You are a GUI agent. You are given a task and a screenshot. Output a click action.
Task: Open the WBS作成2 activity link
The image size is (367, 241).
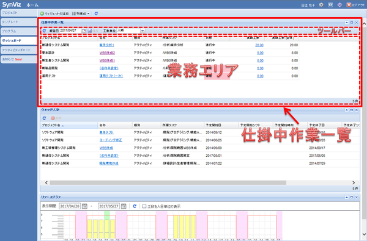107,53
